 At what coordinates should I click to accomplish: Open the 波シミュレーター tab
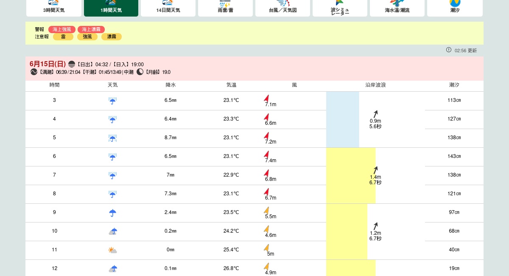tap(340, 8)
